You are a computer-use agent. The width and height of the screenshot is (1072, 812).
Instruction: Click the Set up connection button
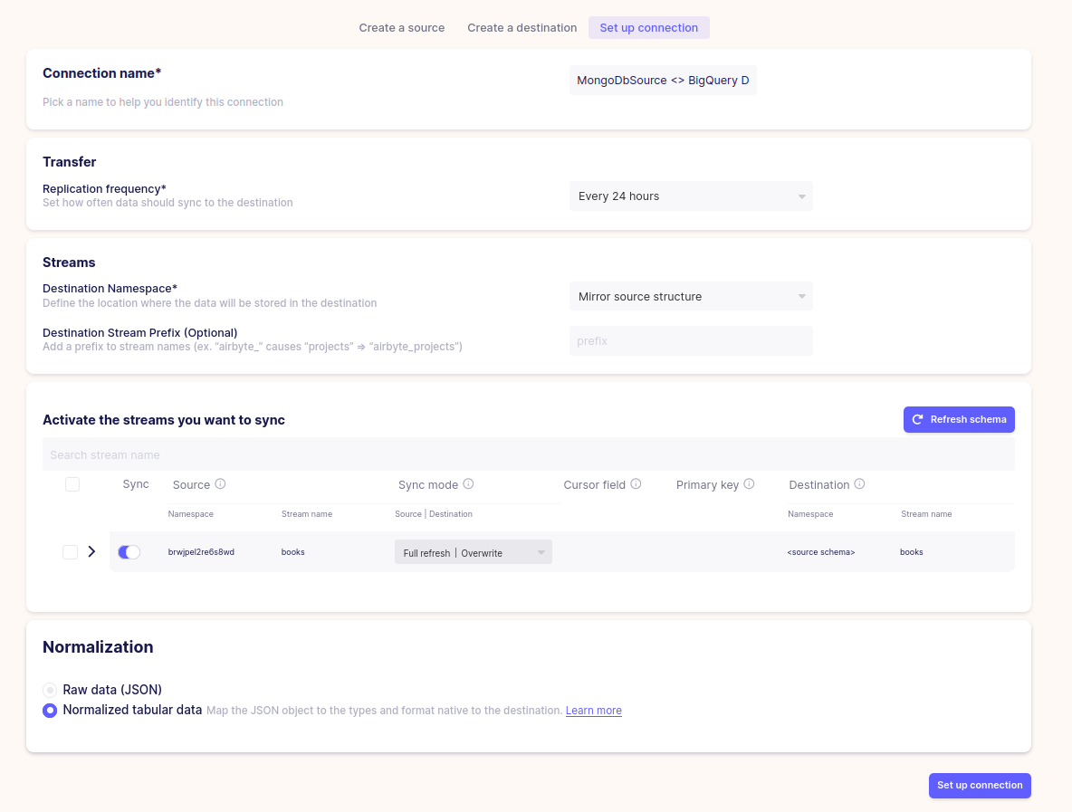980,785
